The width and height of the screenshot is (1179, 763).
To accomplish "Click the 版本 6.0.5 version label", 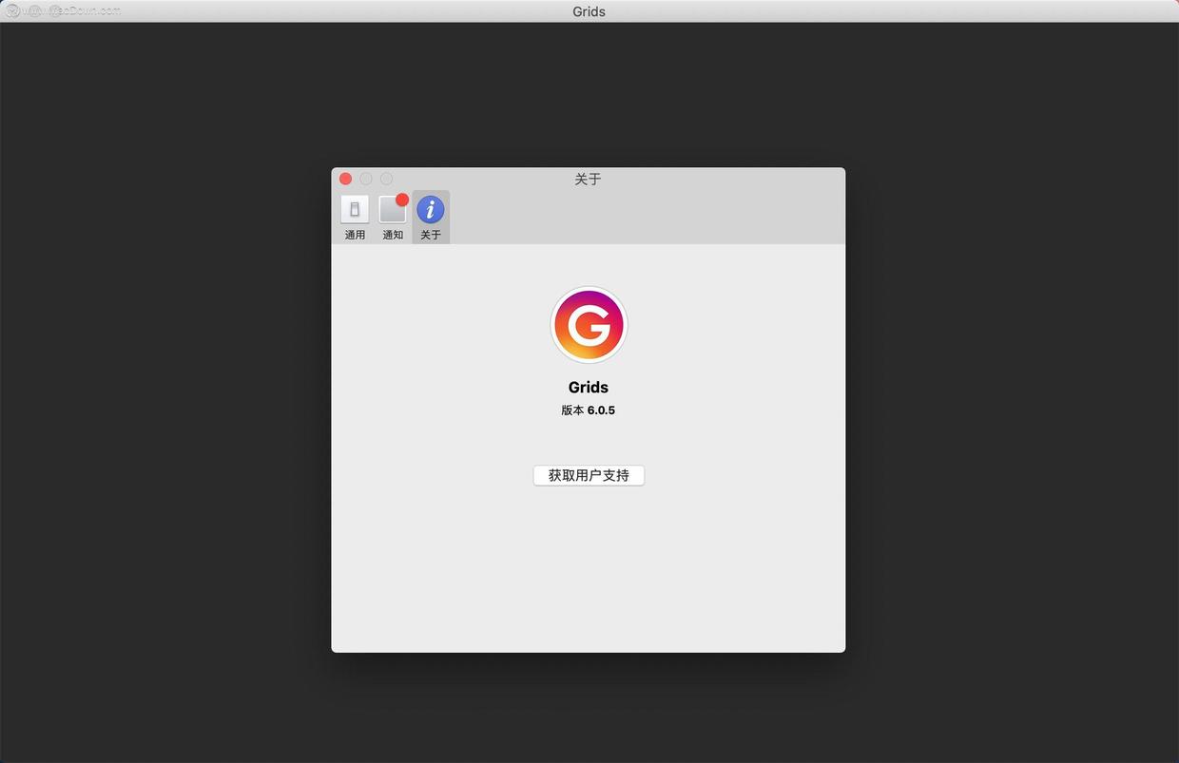I will pyautogui.click(x=589, y=410).
